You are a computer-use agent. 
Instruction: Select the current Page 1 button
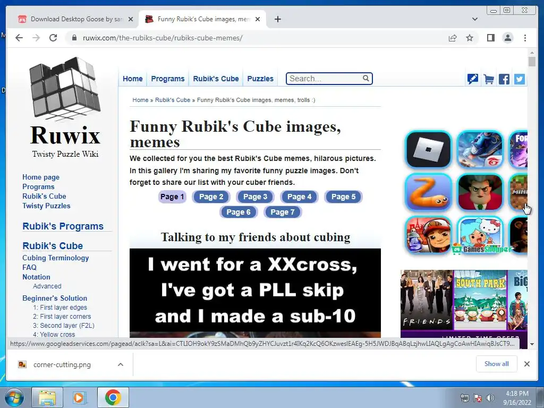[172, 197]
